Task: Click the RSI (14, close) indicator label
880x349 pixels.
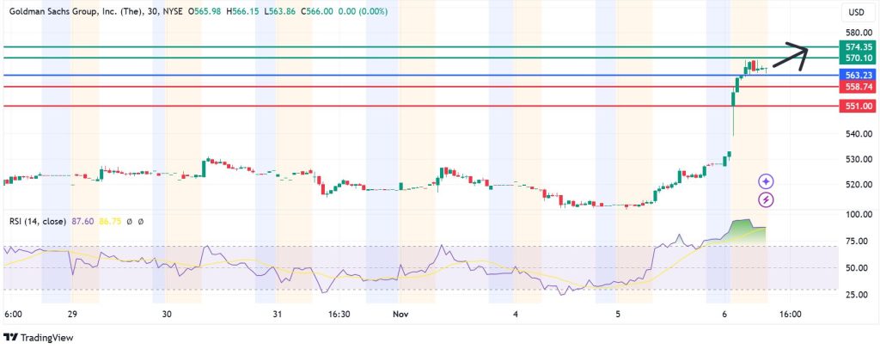Action: pos(38,222)
